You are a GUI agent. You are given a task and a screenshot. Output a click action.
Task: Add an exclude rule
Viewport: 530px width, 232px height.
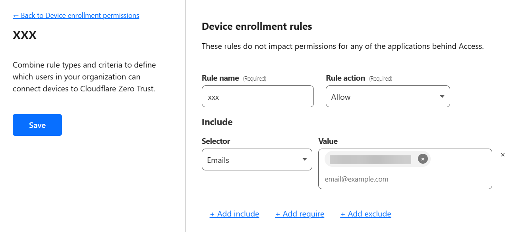point(366,214)
